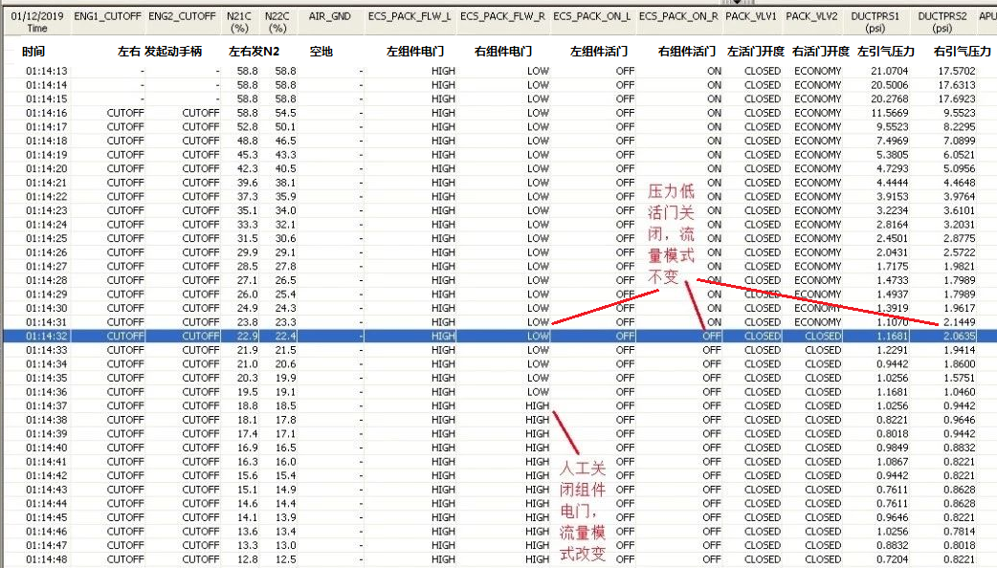997x568 pixels.
Task: Click the pressure value 1.2291
Action: coord(892,350)
